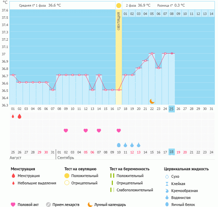Select the highlighted date 18 in September
The image size is (218, 207).
pyautogui.click(x=171, y=152)
